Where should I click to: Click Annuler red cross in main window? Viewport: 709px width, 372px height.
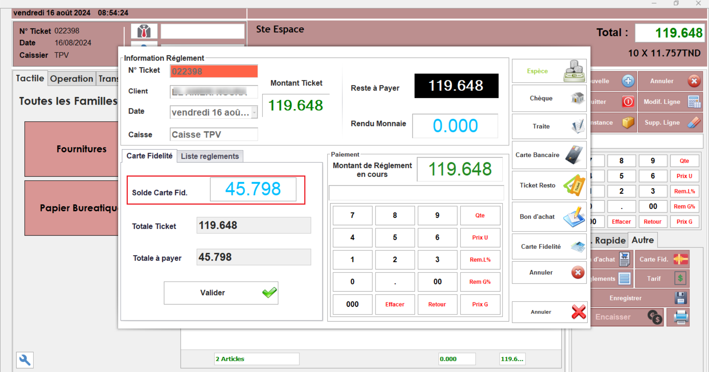click(x=670, y=81)
